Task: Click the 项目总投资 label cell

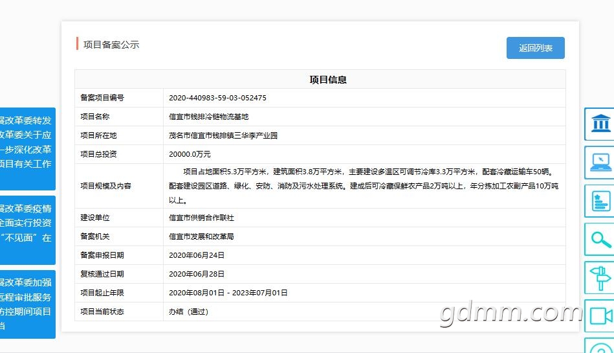Action: pos(119,155)
